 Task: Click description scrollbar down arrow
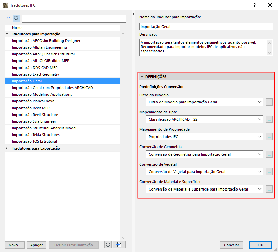270,52
